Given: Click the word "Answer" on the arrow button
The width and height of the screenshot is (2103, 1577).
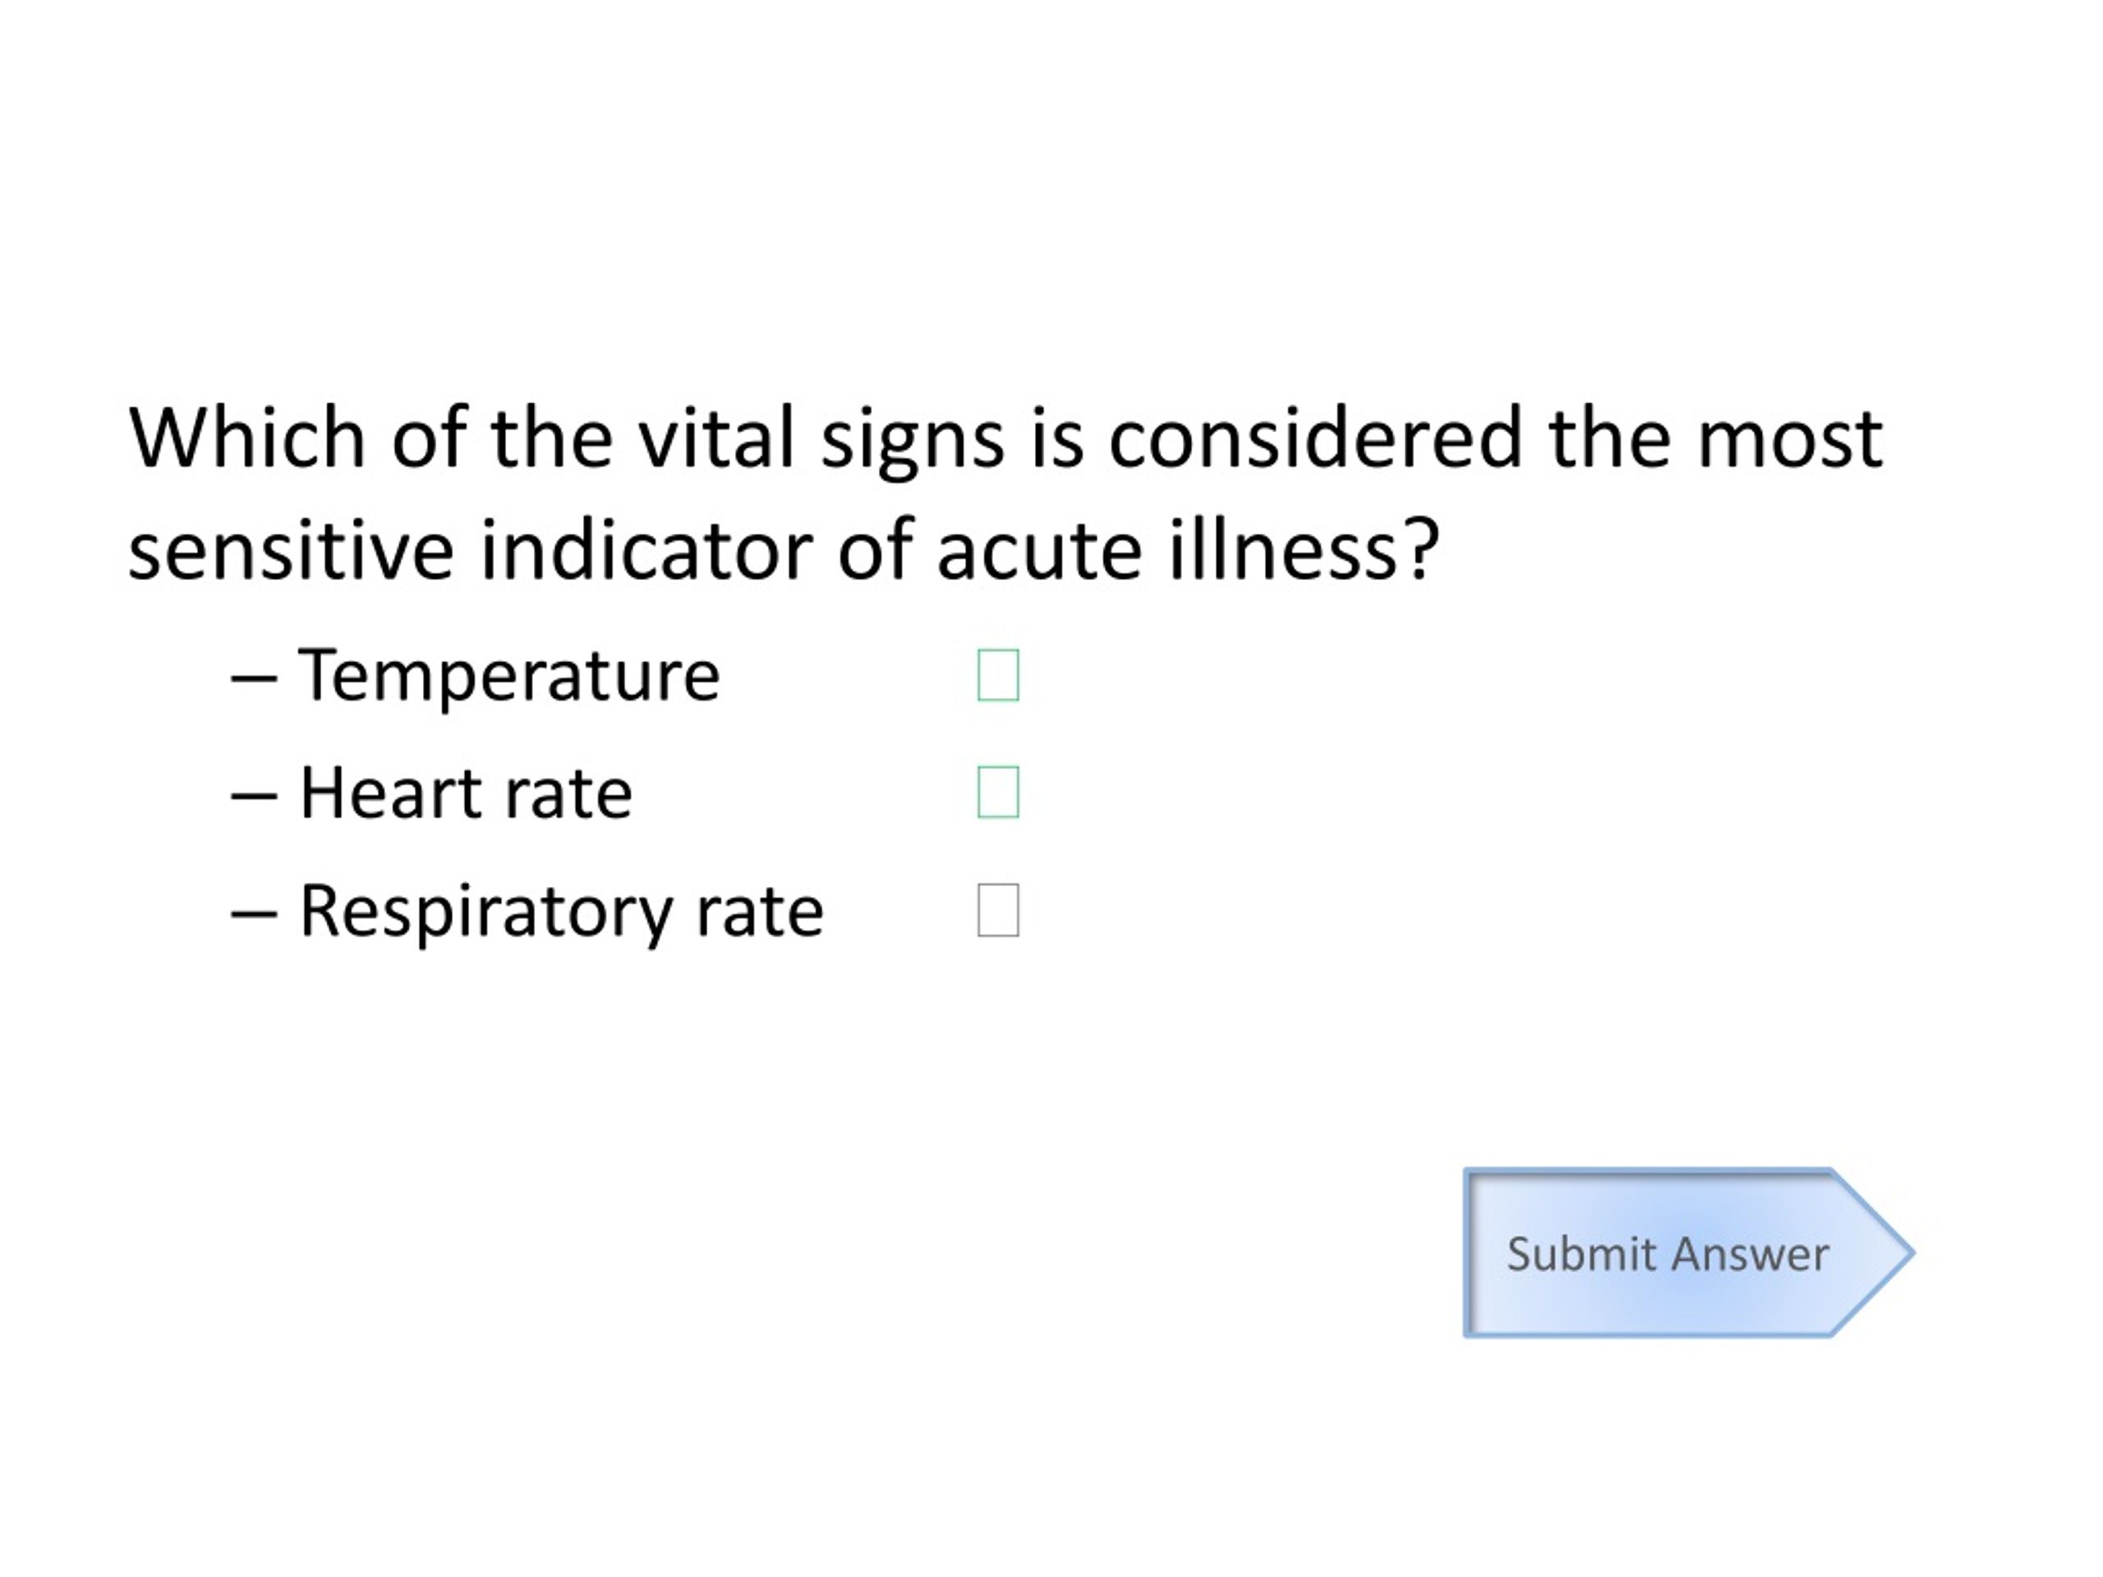Looking at the screenshot, I should (x=1751, y=1254).
